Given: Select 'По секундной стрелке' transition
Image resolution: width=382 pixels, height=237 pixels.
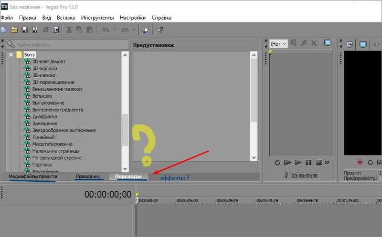Looking at the screenshot, I should click(57, 158).
